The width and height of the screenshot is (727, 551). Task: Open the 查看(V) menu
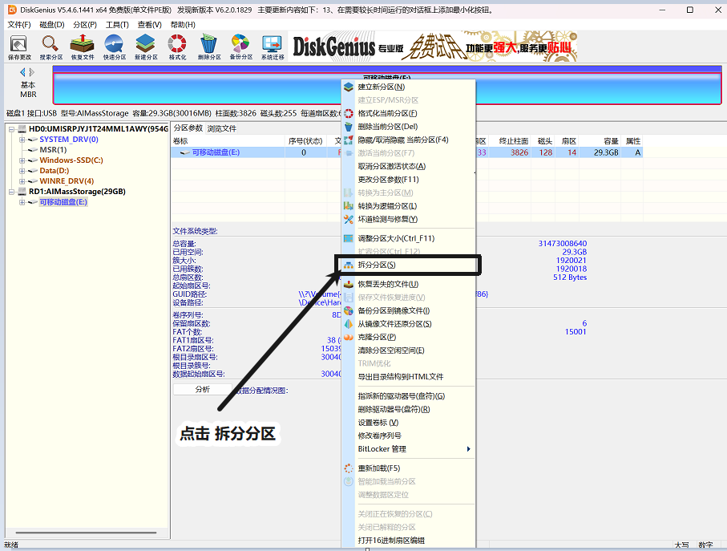coord(149,25)
